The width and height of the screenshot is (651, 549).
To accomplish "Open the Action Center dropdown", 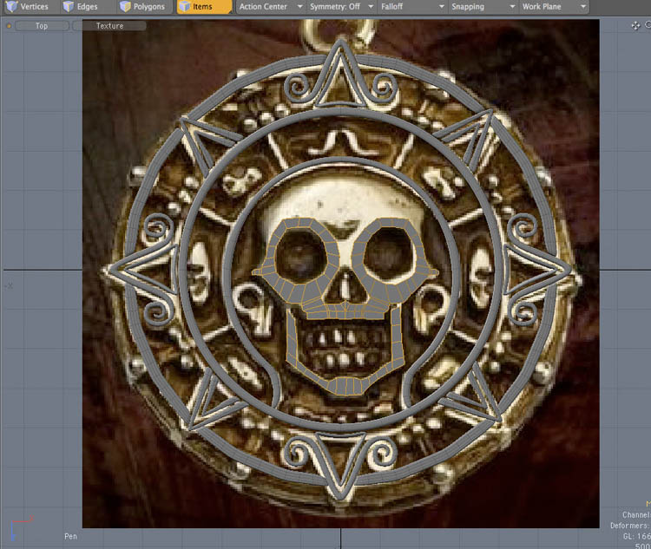I will click(271, 7).
